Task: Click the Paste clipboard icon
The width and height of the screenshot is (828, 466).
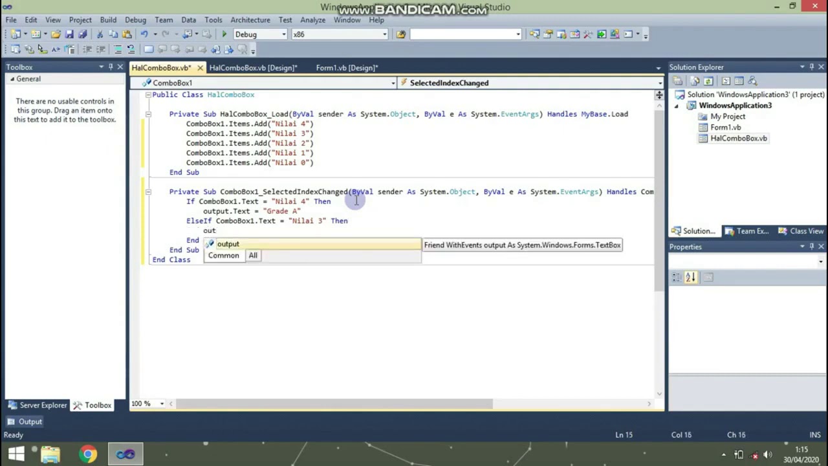Action: pyautogui.click(x=127, y=34)
